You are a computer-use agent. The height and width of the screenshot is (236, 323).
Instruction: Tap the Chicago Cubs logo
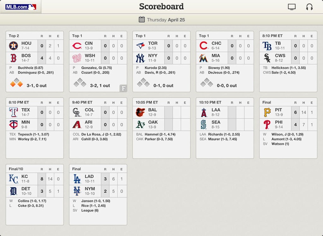click(203, 46)
